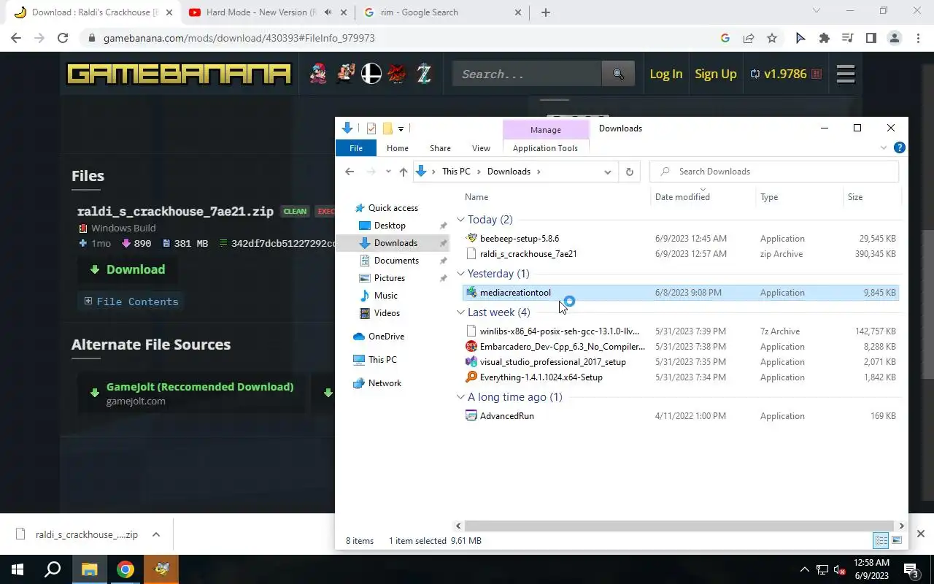The height and width of the screenshot is (584, 934).
Task: Open the Application Tools tab
Action: [545, 148]
